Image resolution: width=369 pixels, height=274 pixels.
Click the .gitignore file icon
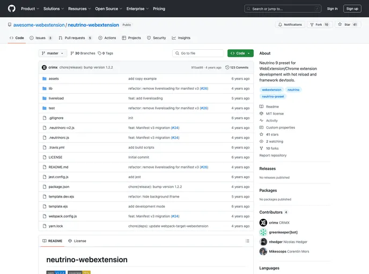coord(44,118)
